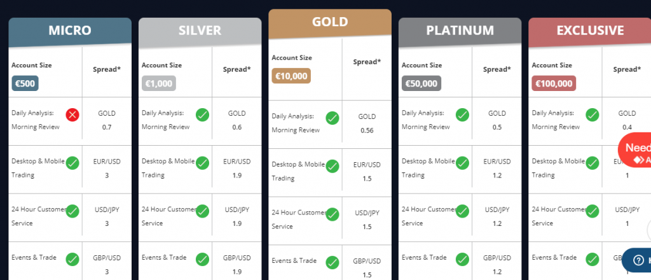Click Micro 24 Hour Customer Service checkmark

tap(72, 211)
